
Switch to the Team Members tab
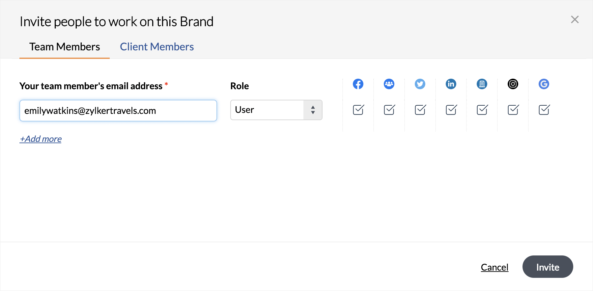point(65,47)
